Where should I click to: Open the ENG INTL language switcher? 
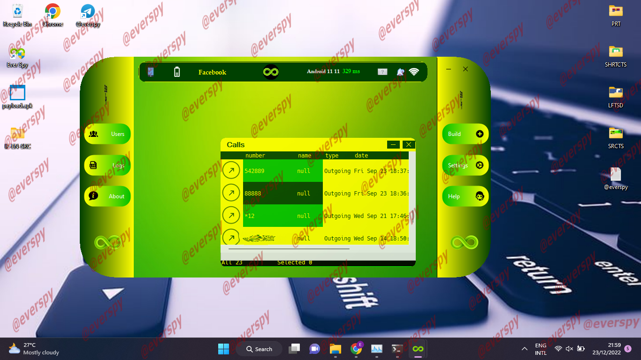(541, 349)
